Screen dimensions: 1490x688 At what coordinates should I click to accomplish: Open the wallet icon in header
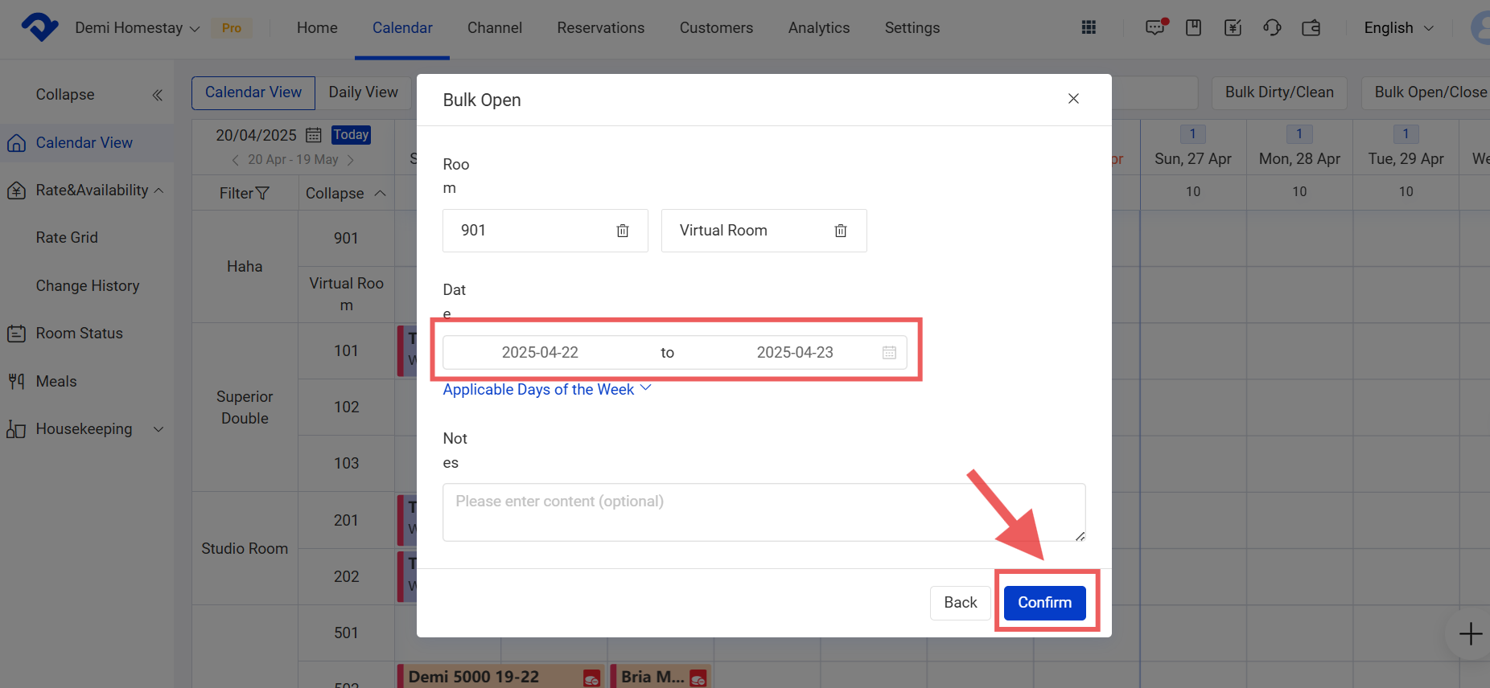coord(1311,28)
